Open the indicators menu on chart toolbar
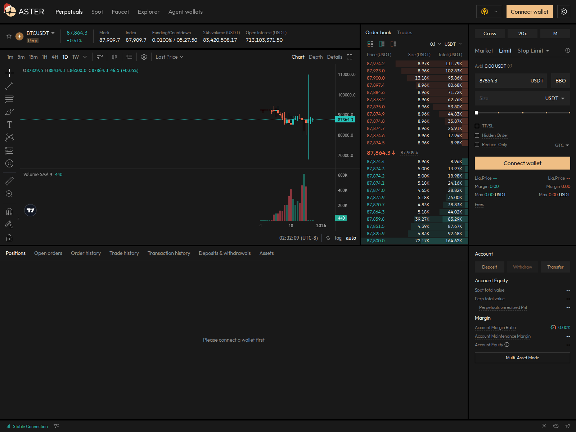 (100, 57)
